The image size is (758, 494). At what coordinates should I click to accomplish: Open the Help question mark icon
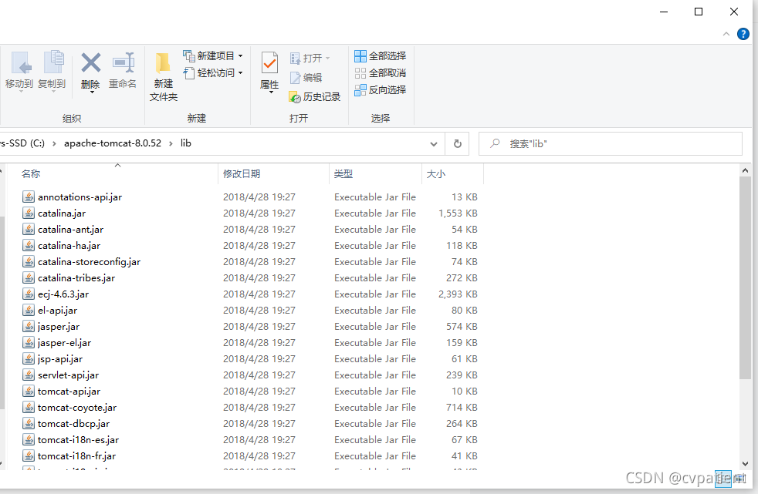pos(743,34)
